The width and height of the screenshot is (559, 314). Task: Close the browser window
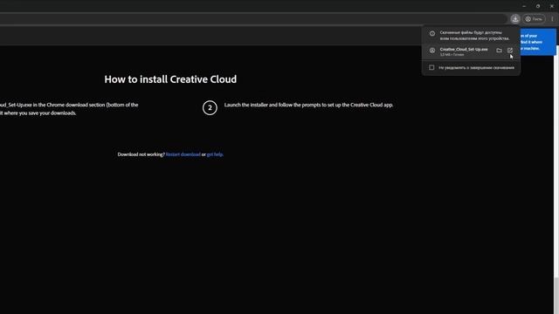pos(552,6)
